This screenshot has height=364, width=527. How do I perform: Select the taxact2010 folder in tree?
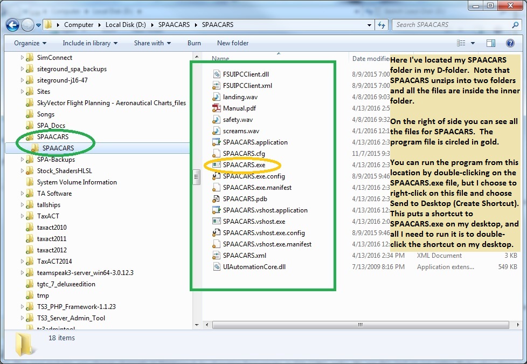(52, 228)
